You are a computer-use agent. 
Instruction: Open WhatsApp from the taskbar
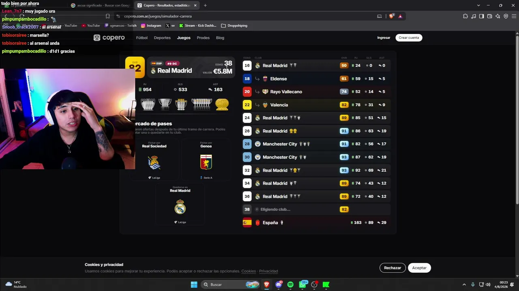tap(302, 285)
